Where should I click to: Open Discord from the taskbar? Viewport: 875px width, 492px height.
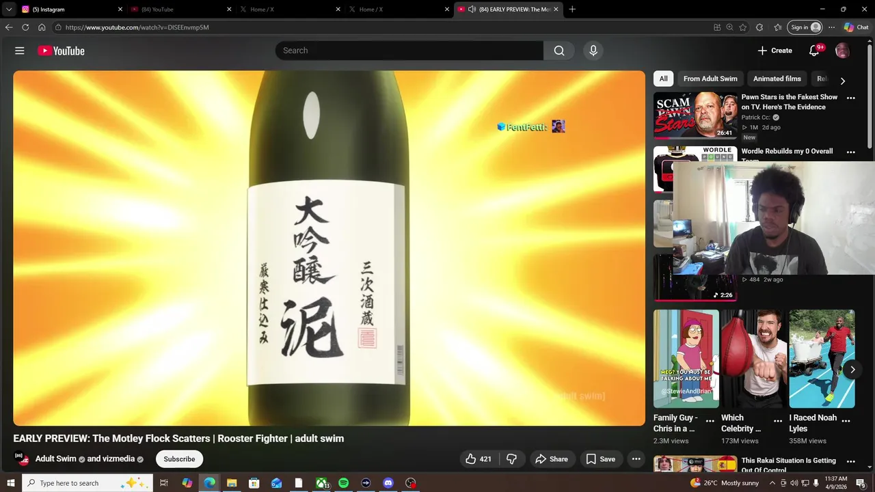tap(388, 483)
